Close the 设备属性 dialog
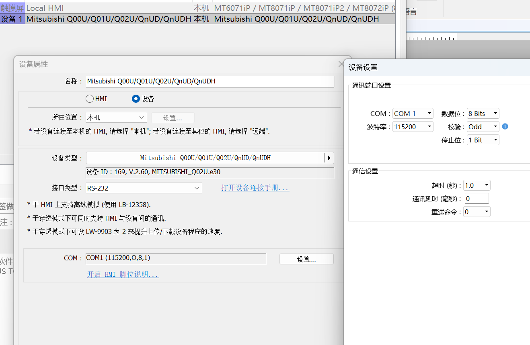The width and height of the screenshot is (530, 345). pos(341,64)
